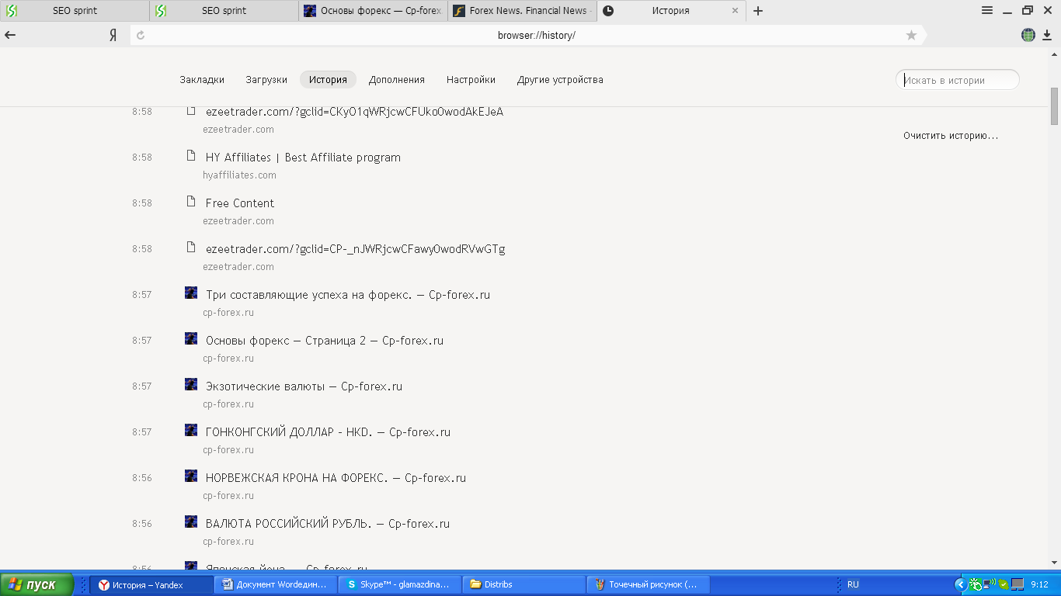
Task: Open the Free Content history entry
Action: point(240,203)
